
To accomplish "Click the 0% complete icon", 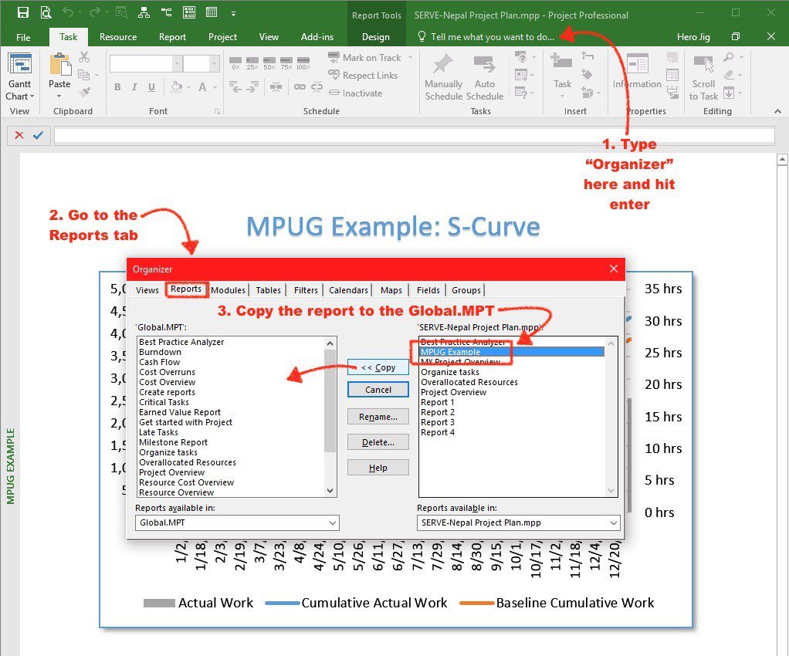I will coord(235,63).
